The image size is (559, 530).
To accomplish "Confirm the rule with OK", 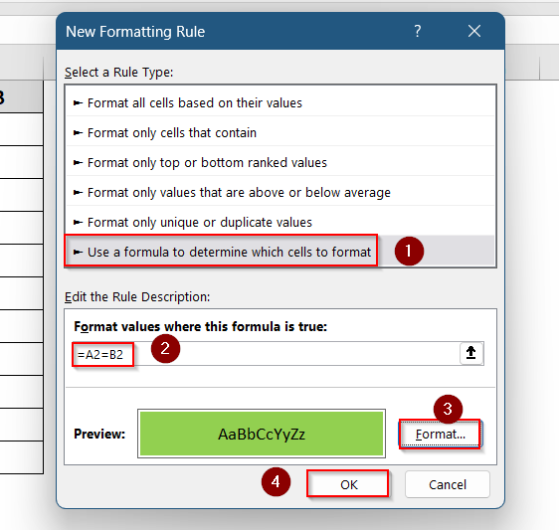I will pos(348,484).
